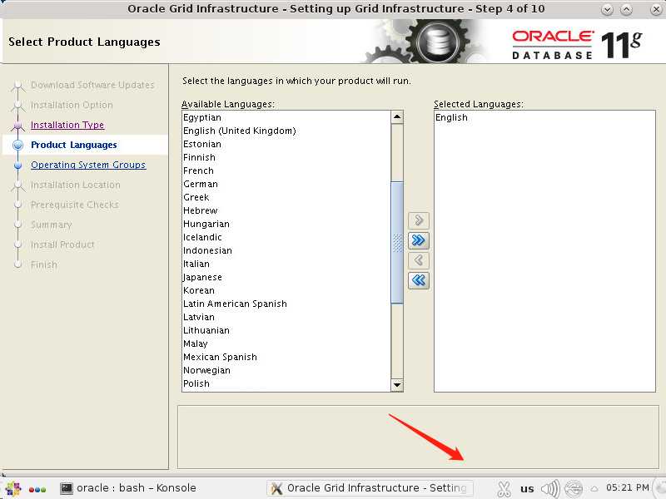Expand hidden system tray icons arrow
The height and width of the screenshot is (499, 666).
point(594,488)
